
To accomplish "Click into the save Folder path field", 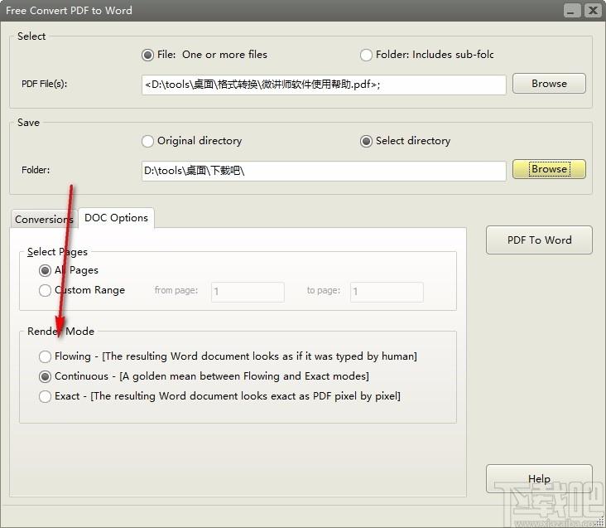I will click(324, 171).
